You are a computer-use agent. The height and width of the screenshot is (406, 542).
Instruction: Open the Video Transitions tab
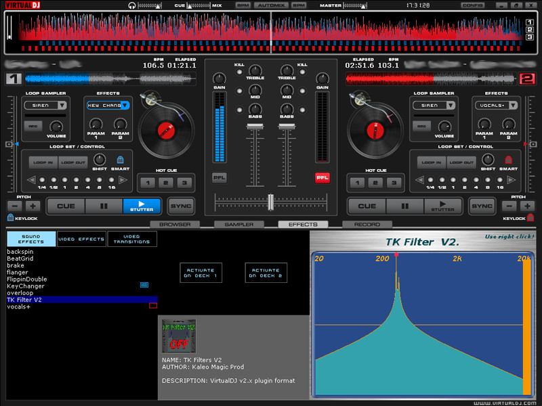132,239
